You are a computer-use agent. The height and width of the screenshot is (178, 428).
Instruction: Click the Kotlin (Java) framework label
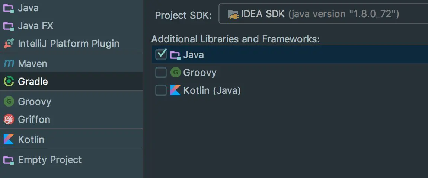click(212, 90)
